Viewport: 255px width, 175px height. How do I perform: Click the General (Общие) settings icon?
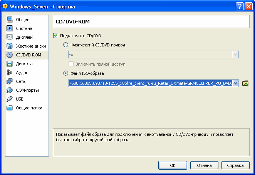(10, 20)
